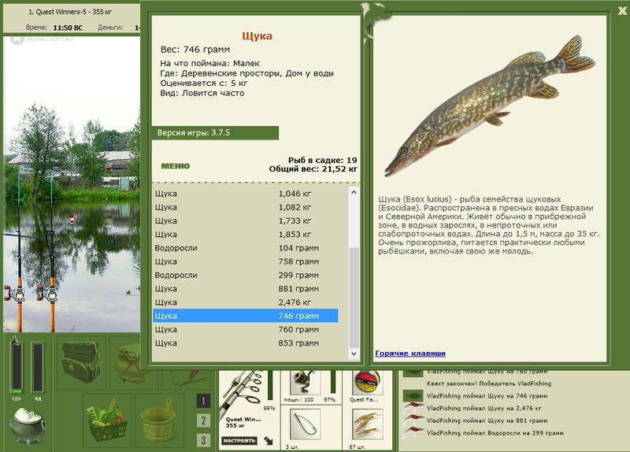Click the diagonal arrow beside НАСТРОИТЬ
Screen dimensions: 630x452
click(x=269, y=441)
